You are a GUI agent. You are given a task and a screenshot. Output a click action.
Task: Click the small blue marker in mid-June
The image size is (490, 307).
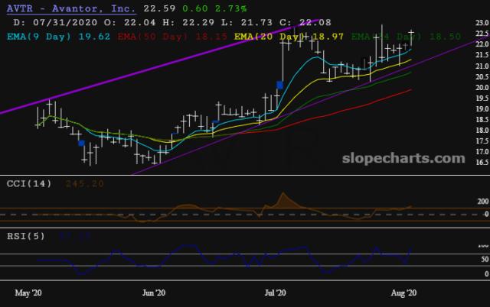point(216,122)
